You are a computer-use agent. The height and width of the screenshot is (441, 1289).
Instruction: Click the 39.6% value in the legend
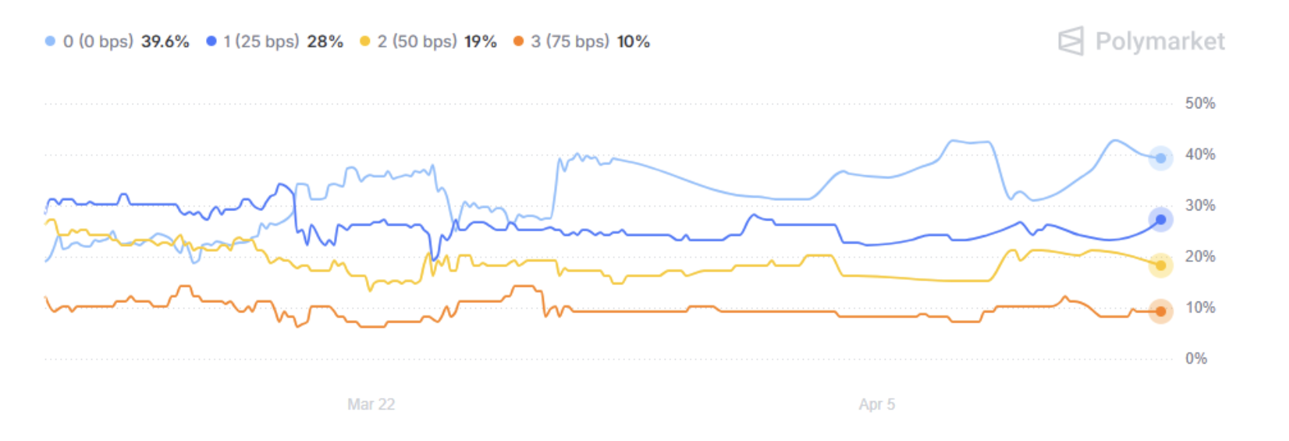coord(165,41)
